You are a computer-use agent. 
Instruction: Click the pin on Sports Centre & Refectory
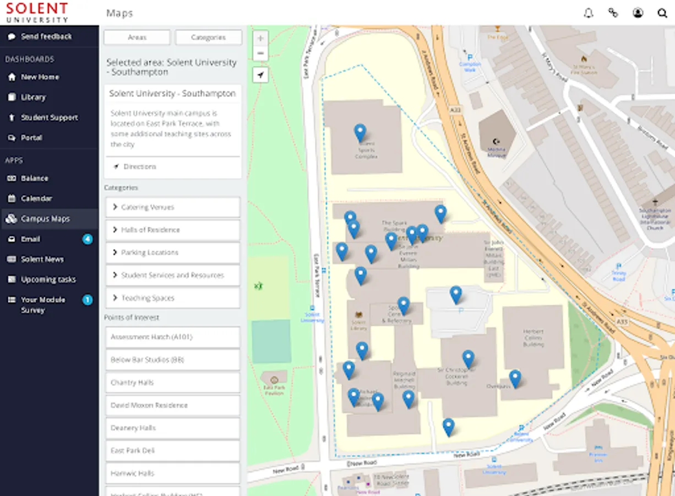[404, 305]
